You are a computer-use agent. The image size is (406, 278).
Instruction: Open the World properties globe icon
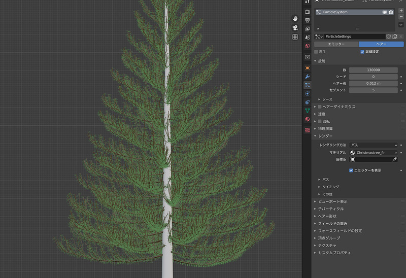(307, 46)
